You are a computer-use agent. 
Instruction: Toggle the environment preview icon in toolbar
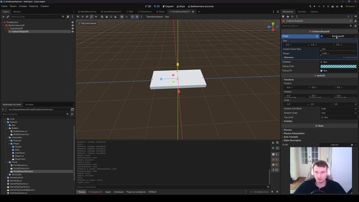point(137,17)
